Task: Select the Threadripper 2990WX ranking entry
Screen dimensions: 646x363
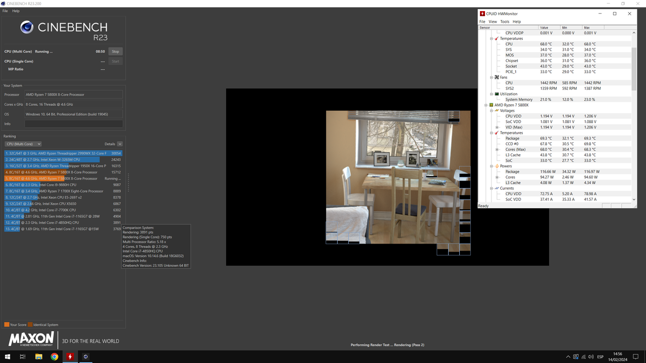Action: pyautogui.click(x=64, y=153)
